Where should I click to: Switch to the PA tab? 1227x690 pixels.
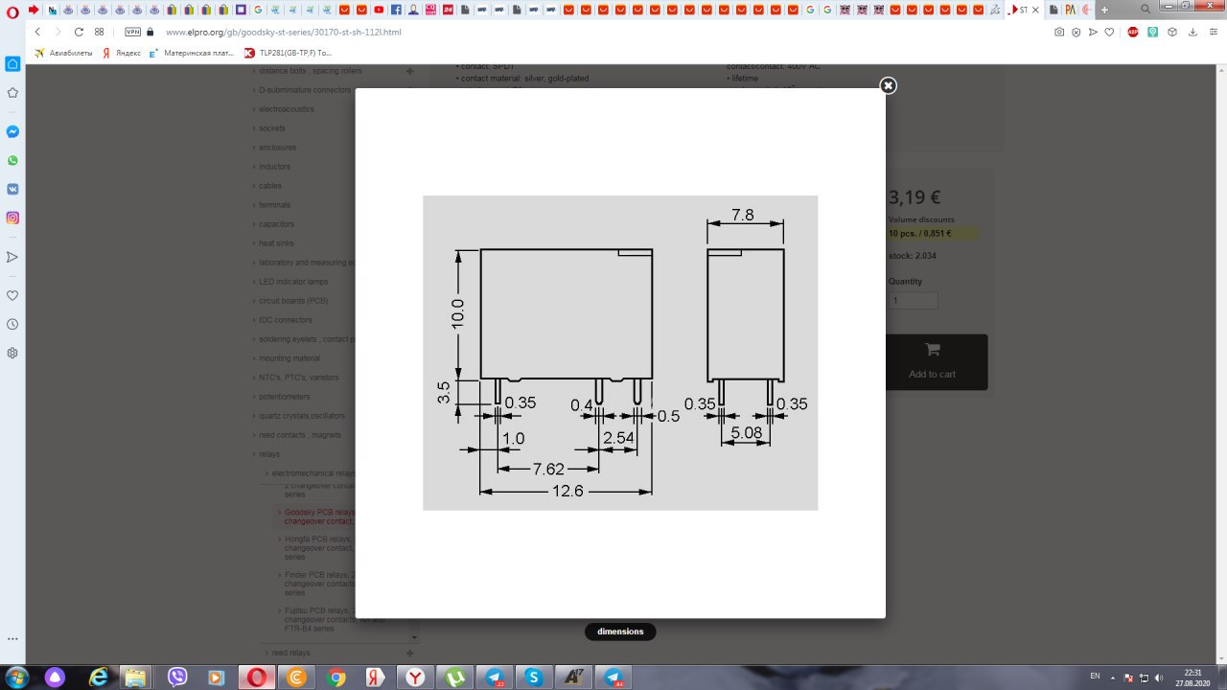[x=1070, y=10]
